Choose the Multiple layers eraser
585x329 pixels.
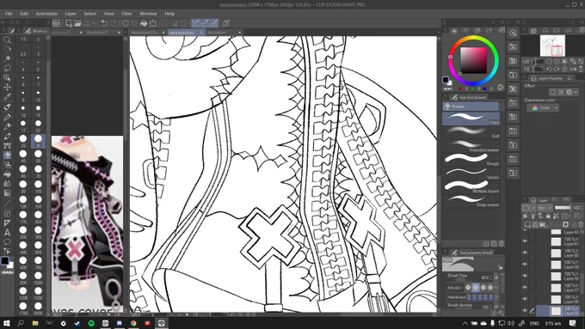point(471,186)
